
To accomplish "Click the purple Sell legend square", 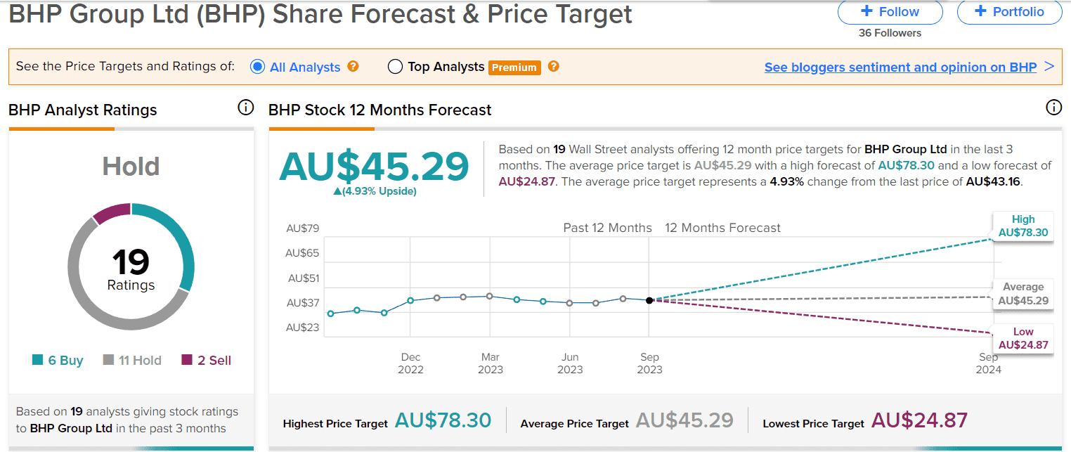I will click(187, 360).
